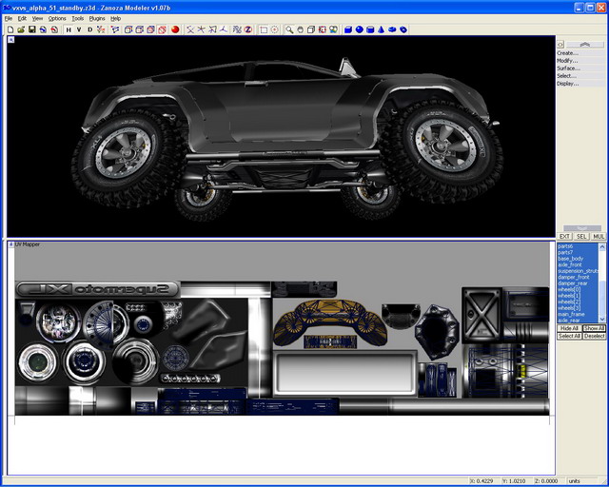The width and height of the screenshot is (609, 487).
Task: Toggle the SEL mode button
Action: (x=581, y=236)
